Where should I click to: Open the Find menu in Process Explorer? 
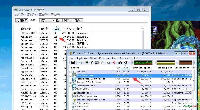[x=115, y=58]
